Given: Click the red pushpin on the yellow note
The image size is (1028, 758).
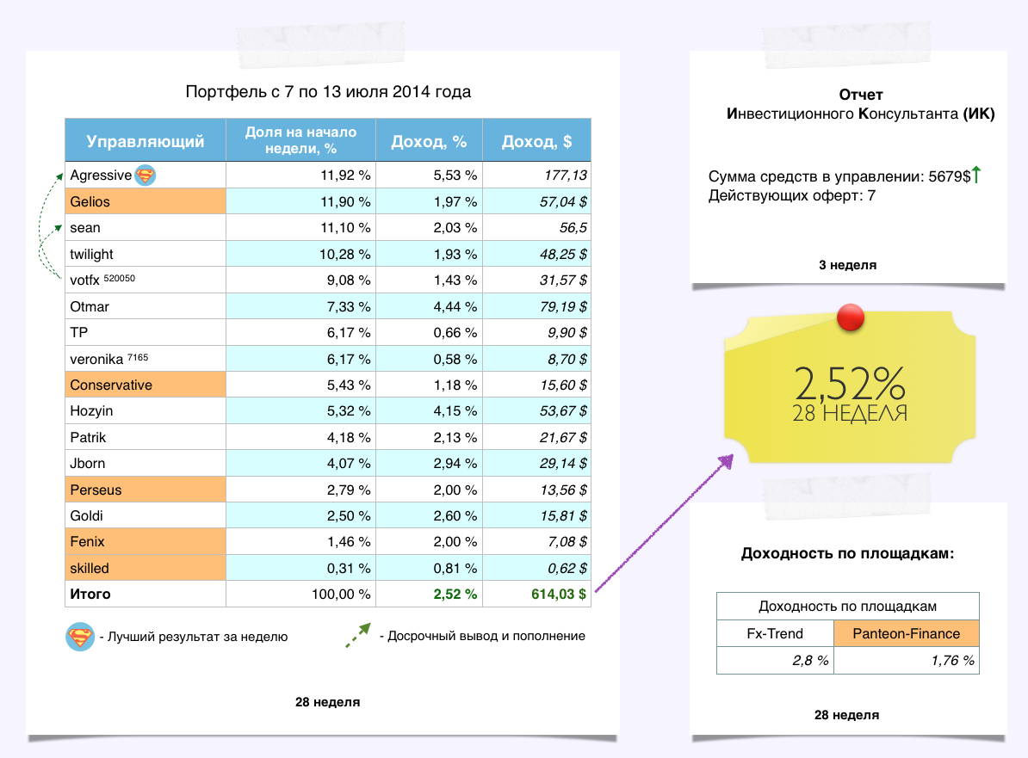Looking at the screenshot, I should point(851,317).
